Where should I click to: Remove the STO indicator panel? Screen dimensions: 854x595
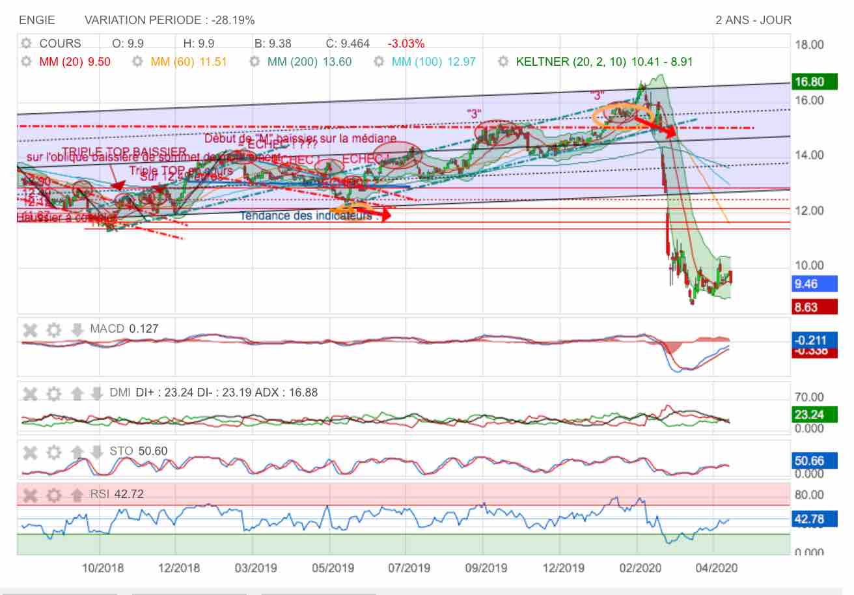[x=30, y=451]
